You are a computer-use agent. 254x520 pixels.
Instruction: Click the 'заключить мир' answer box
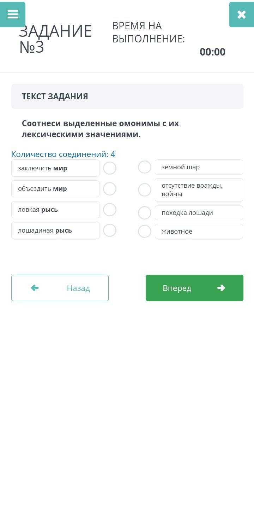[55, 168]
